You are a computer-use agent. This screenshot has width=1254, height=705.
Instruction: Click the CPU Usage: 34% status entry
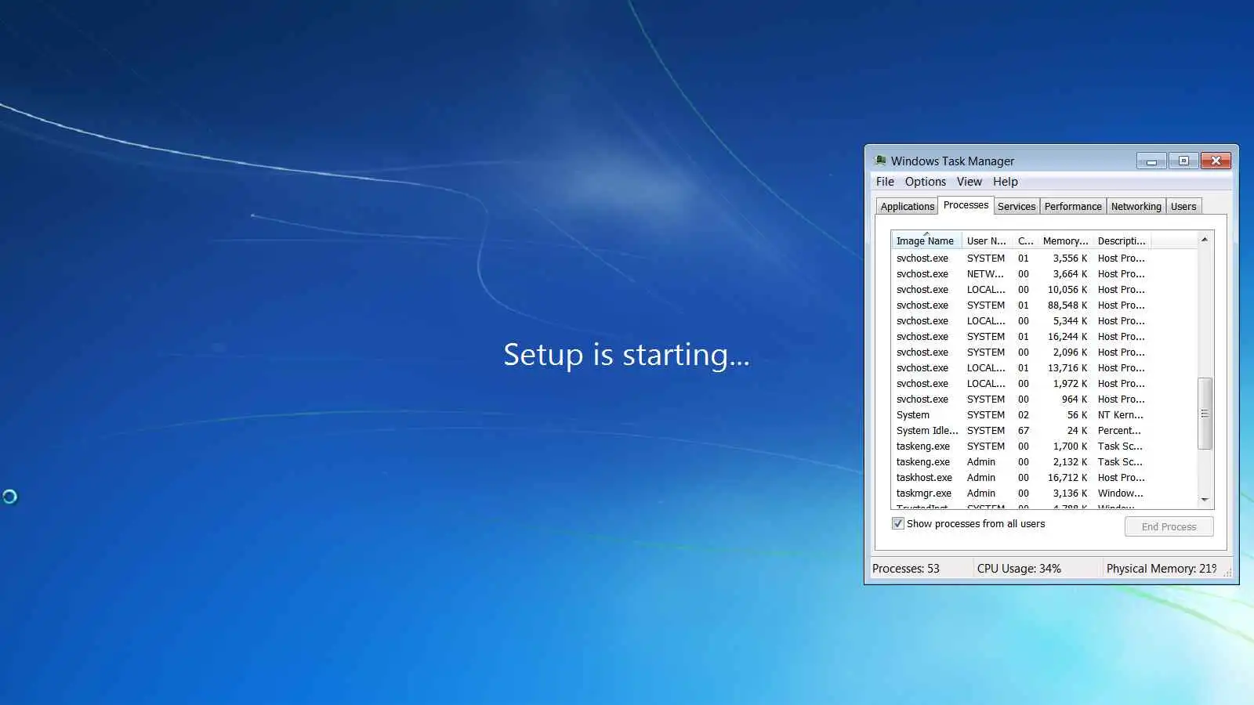pos(1019,569)
